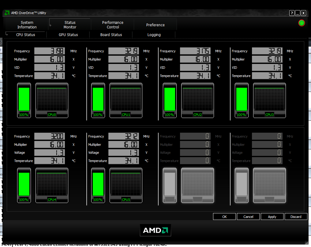
Task: Click the CPU5 temperature value 34.1
Action: (x=124, y=160)
